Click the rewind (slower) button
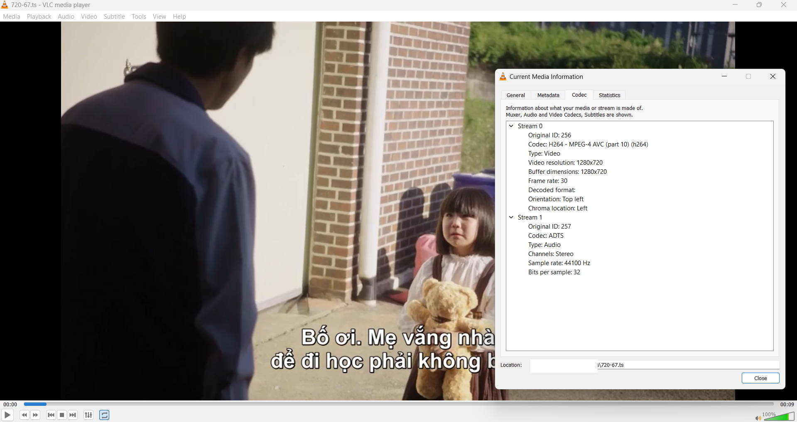This screenshot has width=797, height=422. point(25,415)
